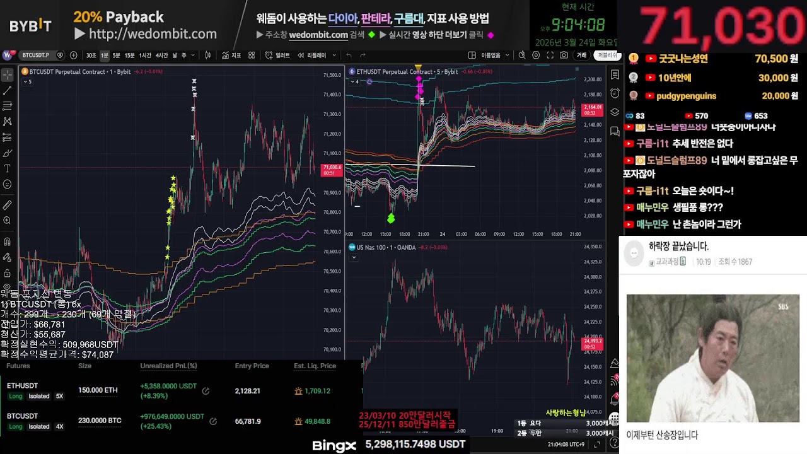Open the chat bubble icon in right sidebar

click(x=615, y=131)
